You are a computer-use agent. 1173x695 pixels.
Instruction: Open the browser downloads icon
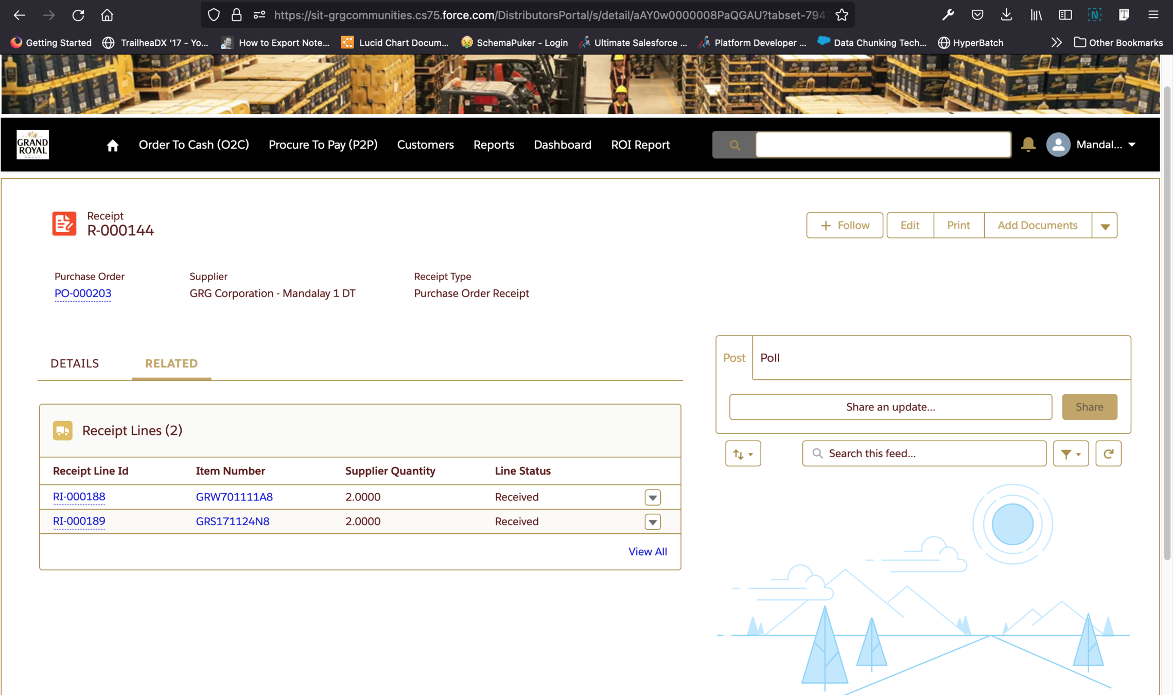pos(1006,15)
